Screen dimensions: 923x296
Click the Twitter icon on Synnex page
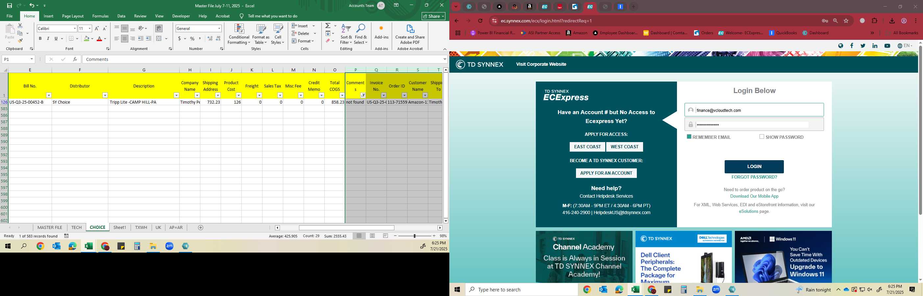pyautogui.click(x=863, y=45)
